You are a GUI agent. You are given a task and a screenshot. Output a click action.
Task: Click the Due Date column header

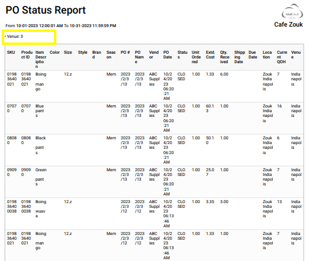click(253, 55)
